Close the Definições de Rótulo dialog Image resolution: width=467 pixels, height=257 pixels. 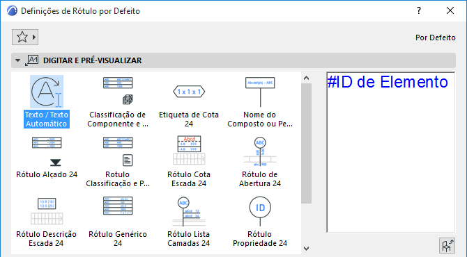click(450, 10)
